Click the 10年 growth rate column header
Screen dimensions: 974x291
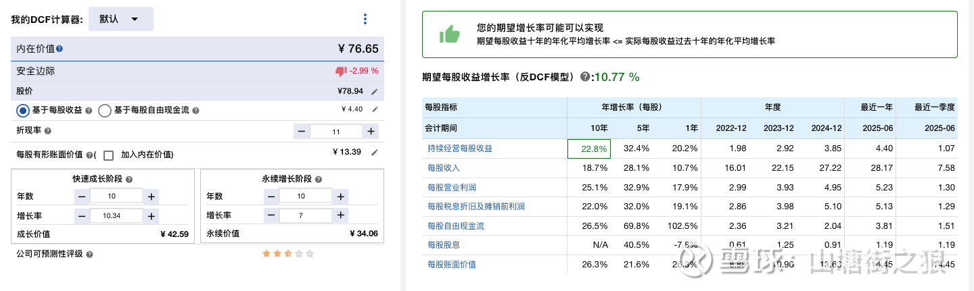[x=599, y=128]
